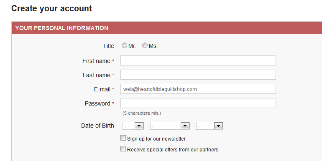
Task: Click the 'First name' field label
Action: tap(96, 61)
